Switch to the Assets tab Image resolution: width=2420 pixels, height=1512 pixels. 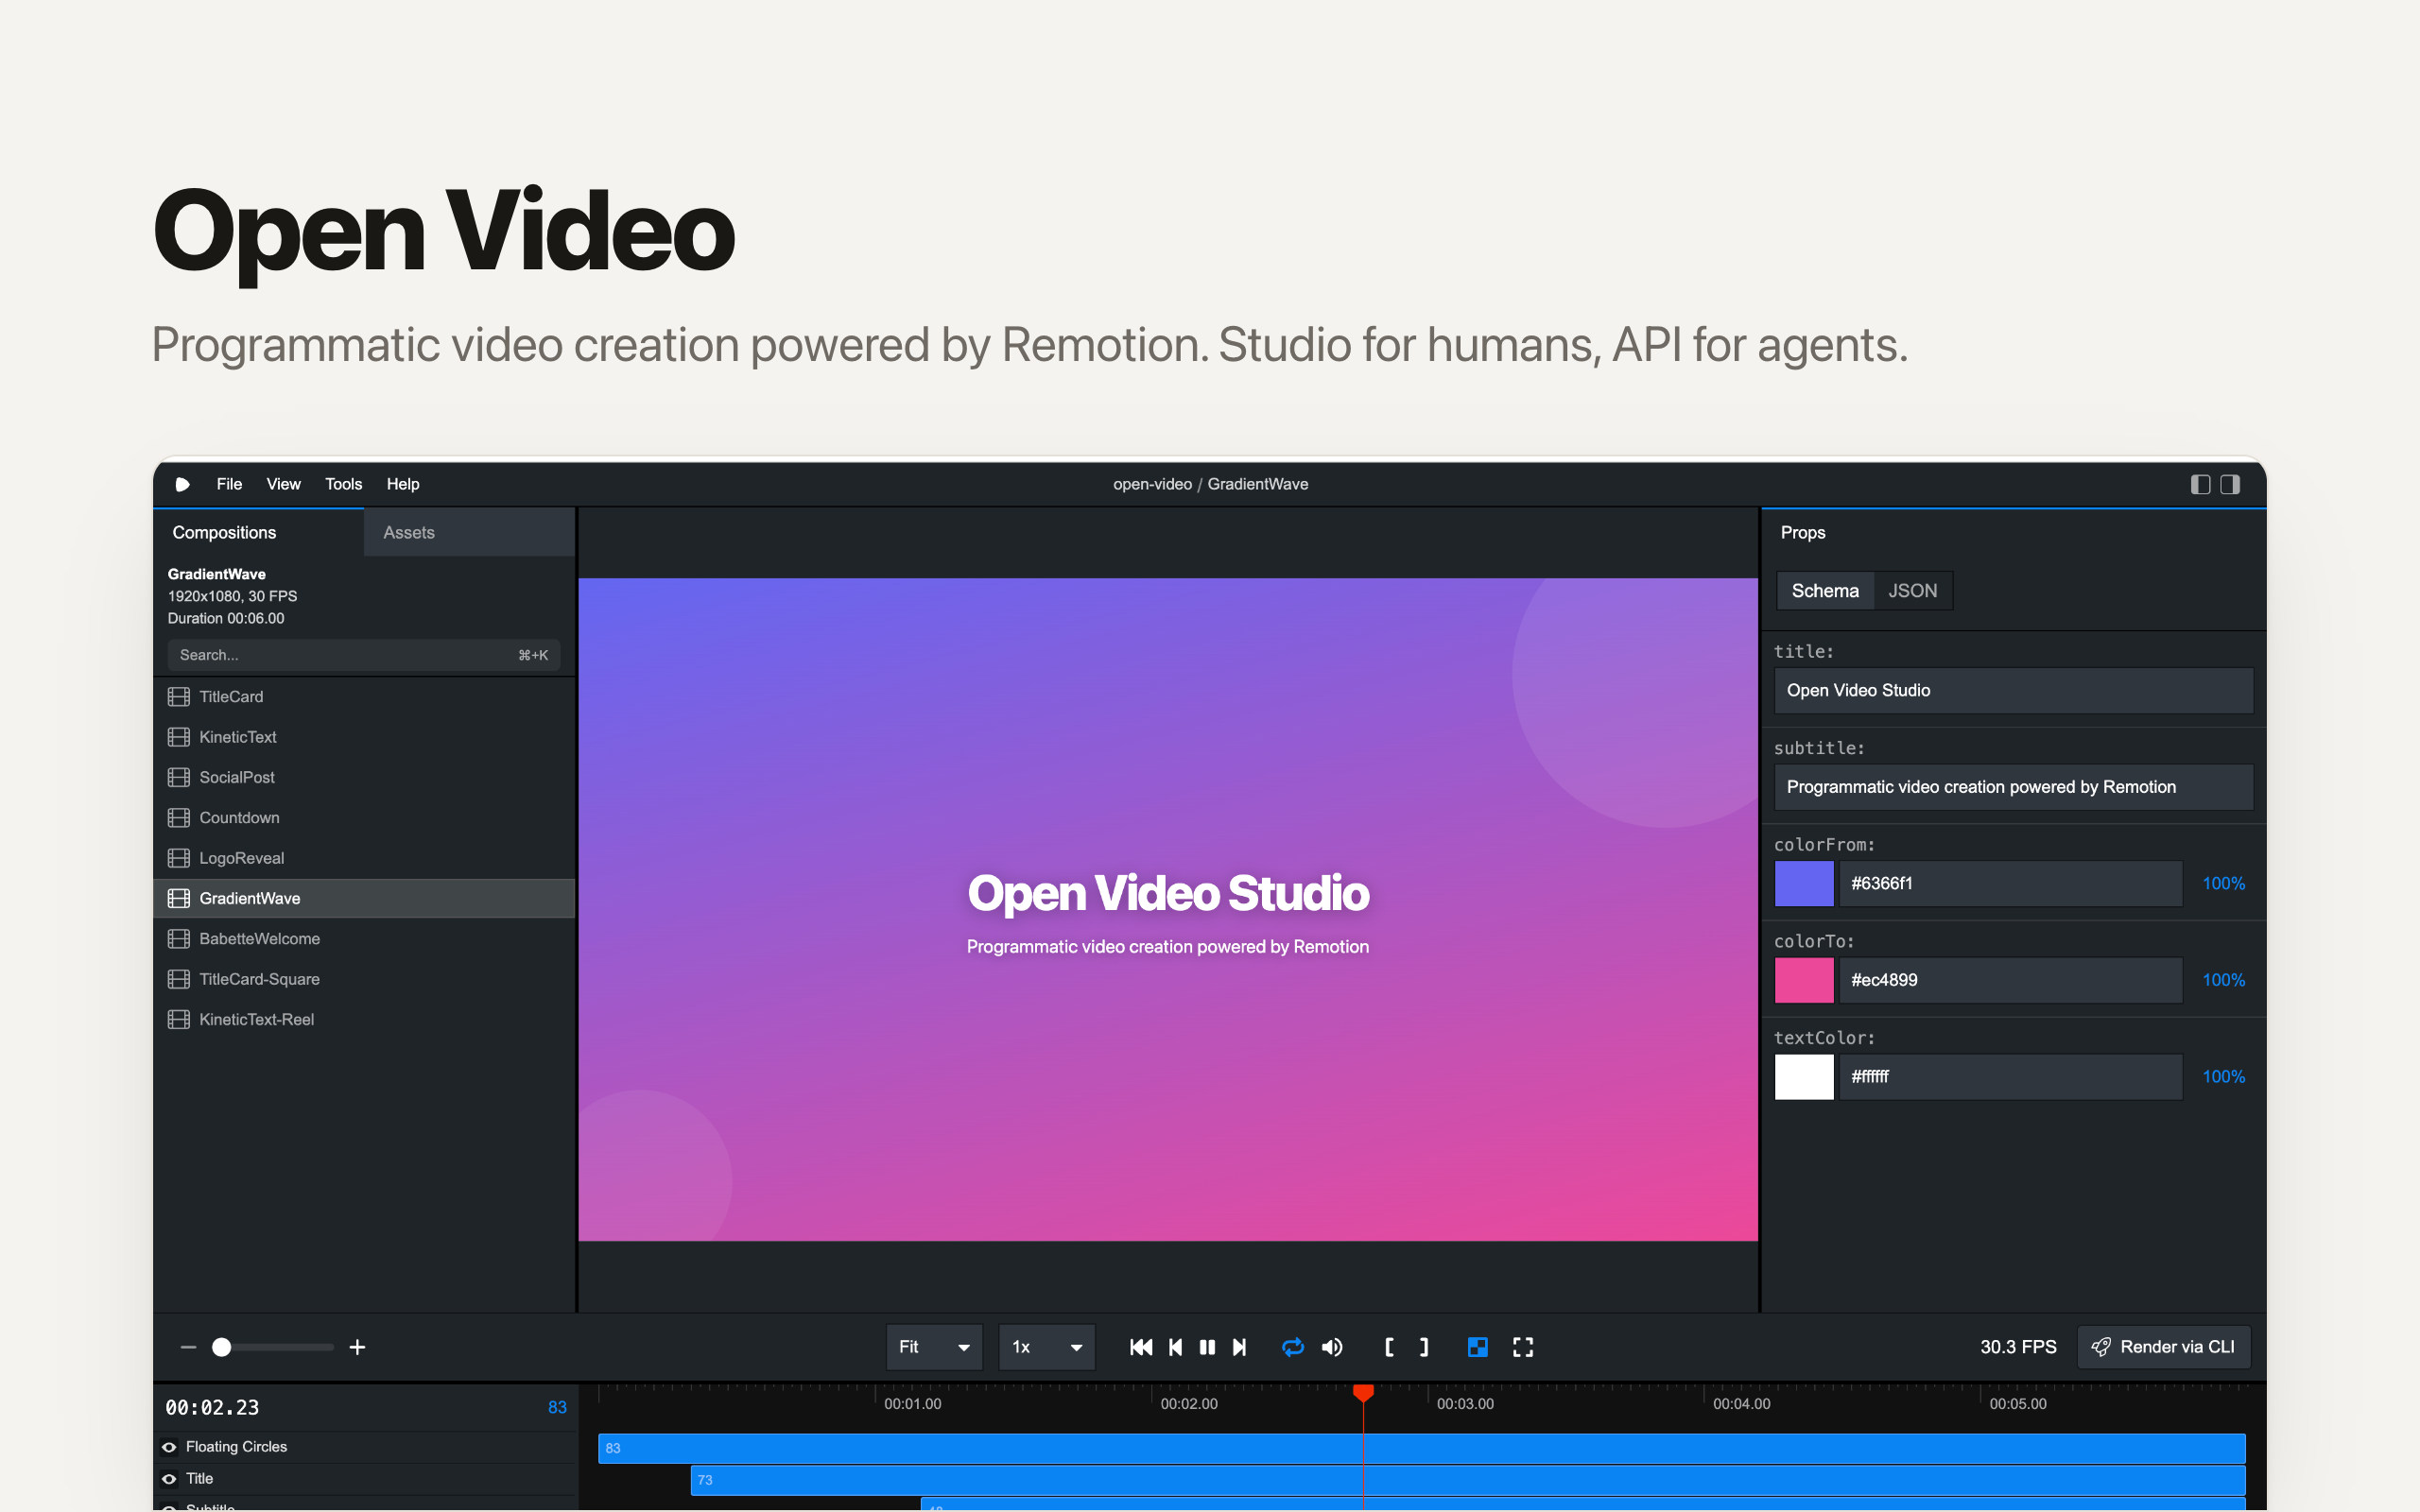(469, 532)
